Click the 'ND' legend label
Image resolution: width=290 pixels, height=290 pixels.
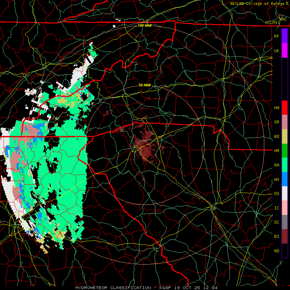click(x=276, y=251)
